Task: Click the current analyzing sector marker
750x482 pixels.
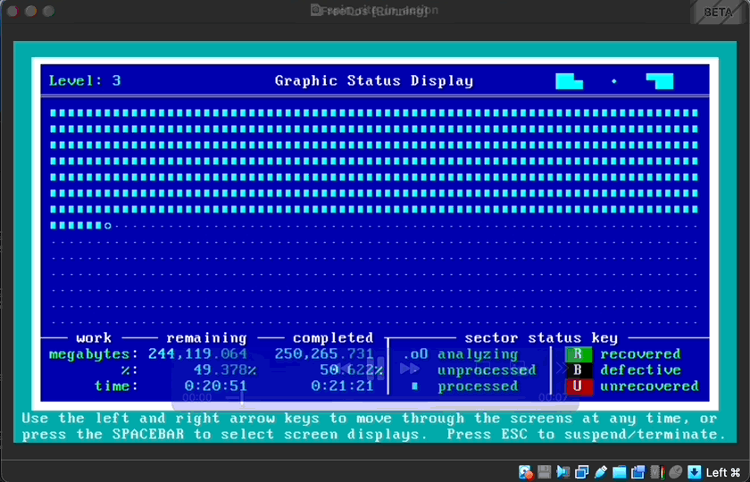Action: [x=108, y=226]
